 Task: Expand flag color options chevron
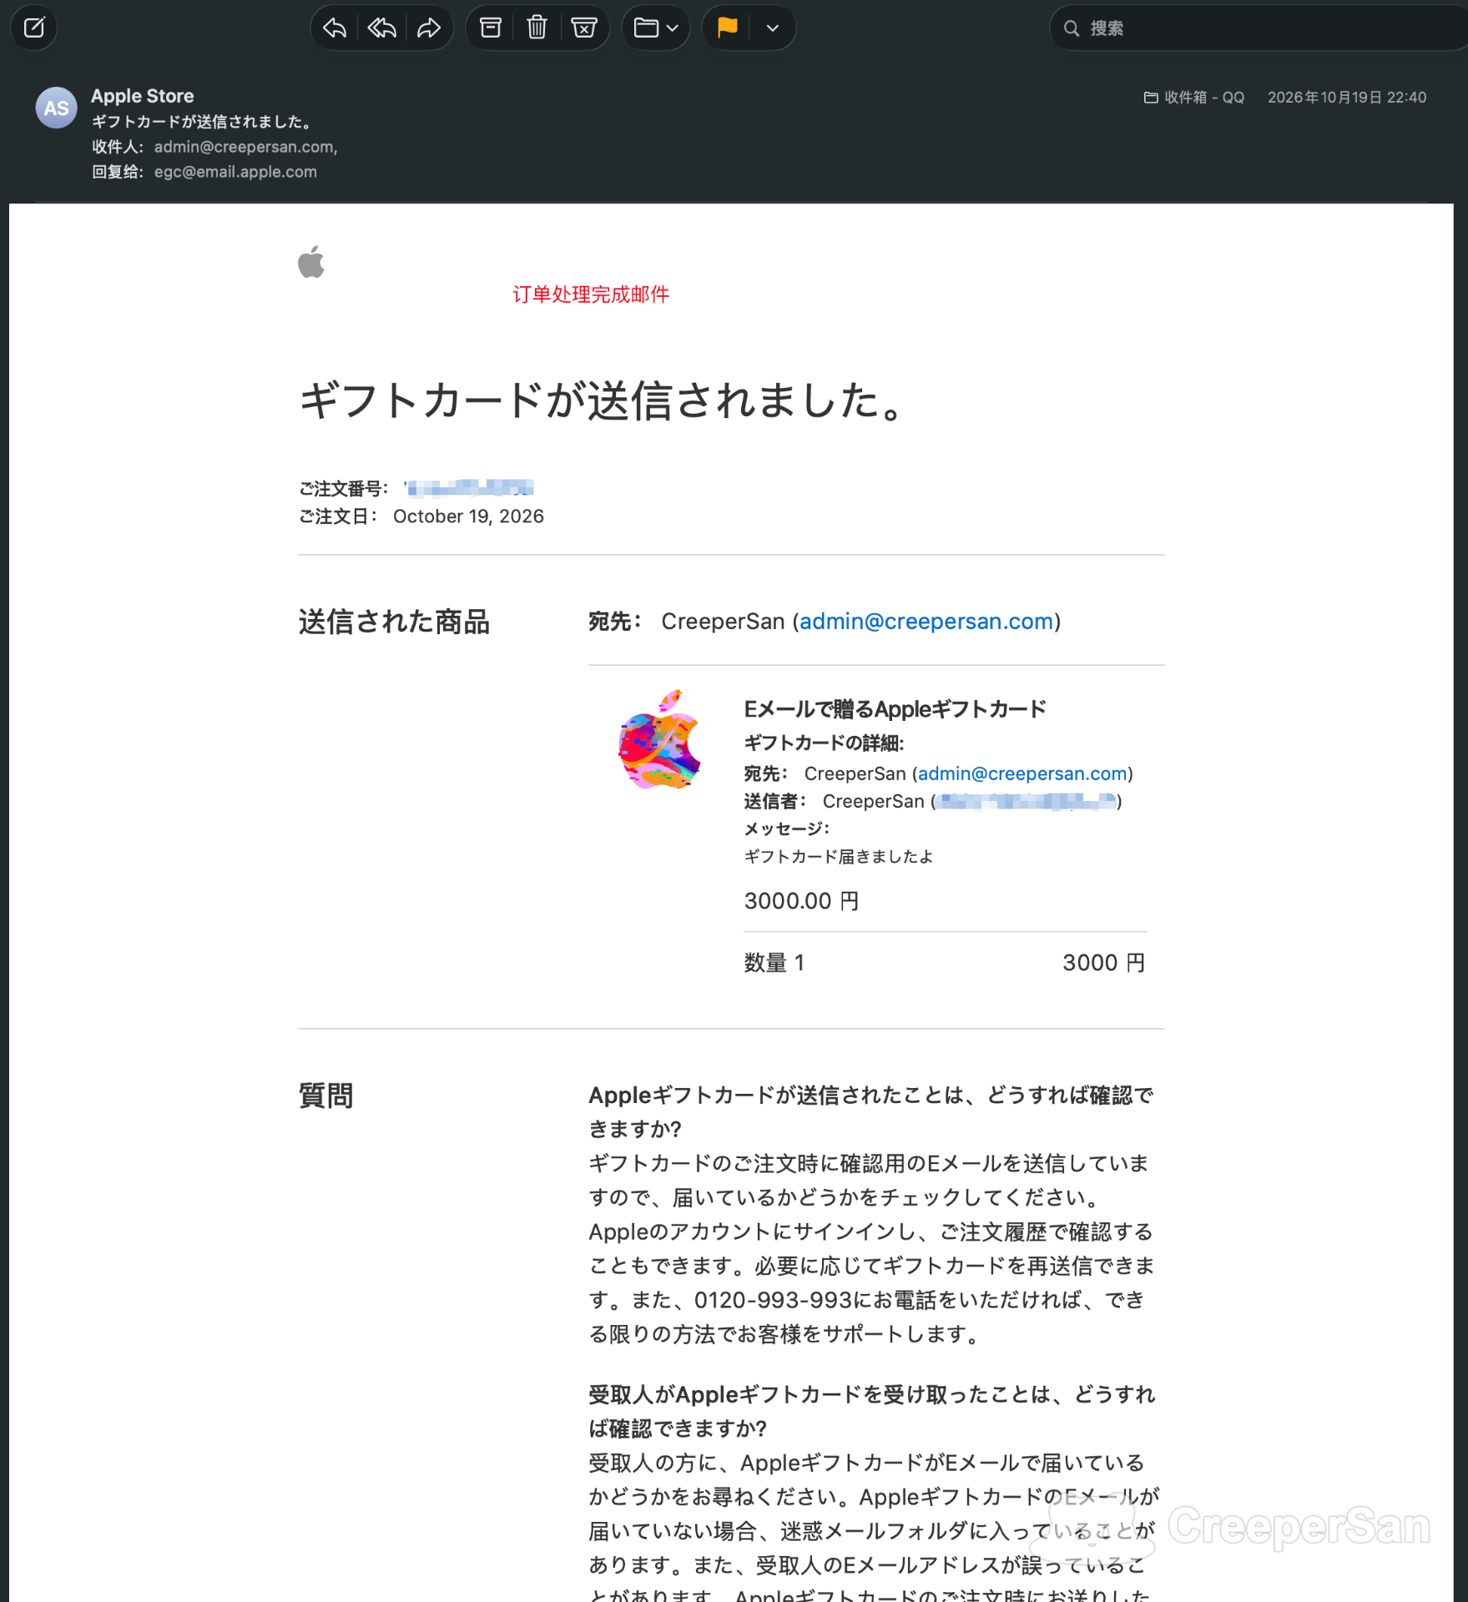pyautogui.click(x=773, y=28)
